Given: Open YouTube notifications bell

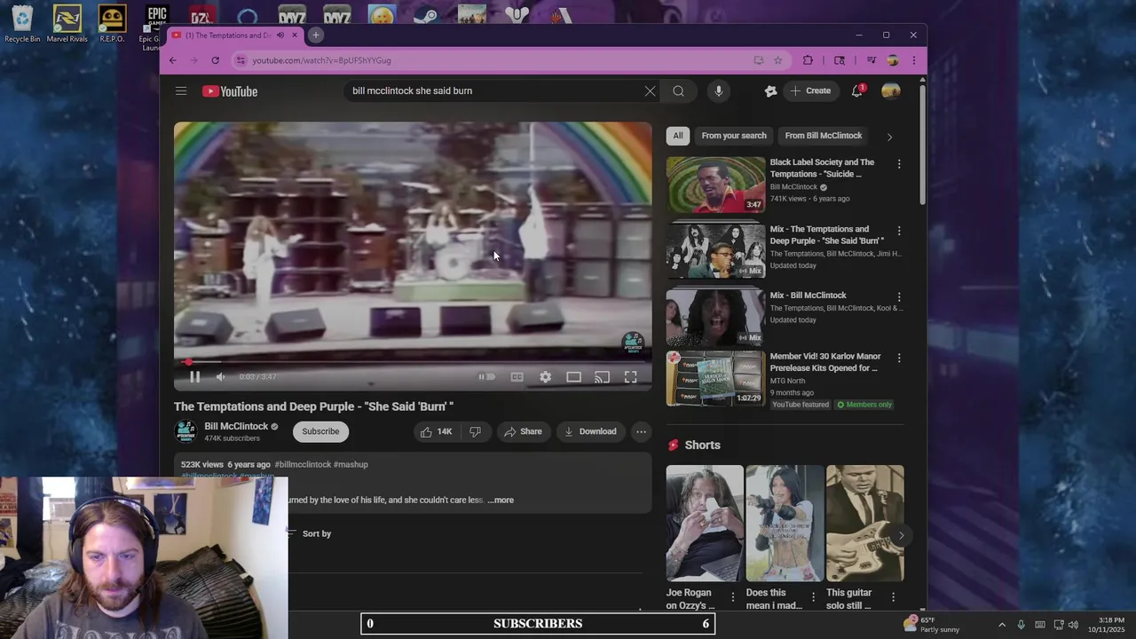Looking at the screenshot, I should point(857,91).
